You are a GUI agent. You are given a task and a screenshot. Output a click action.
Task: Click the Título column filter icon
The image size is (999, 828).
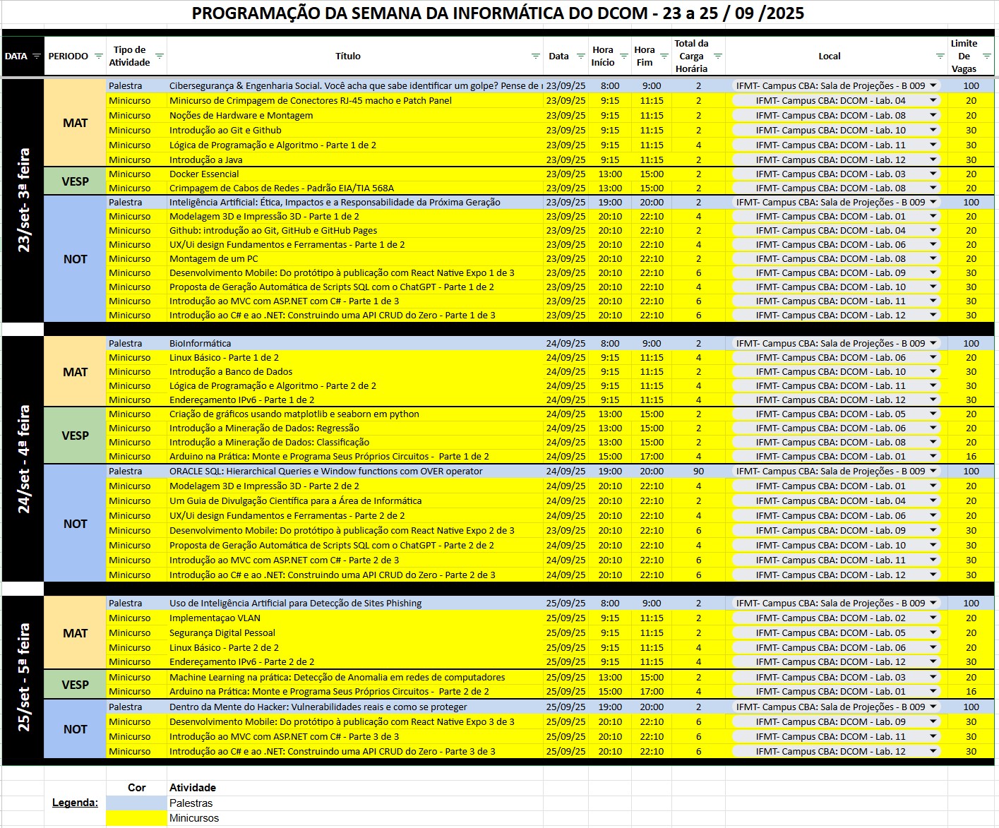click(536, 56)
